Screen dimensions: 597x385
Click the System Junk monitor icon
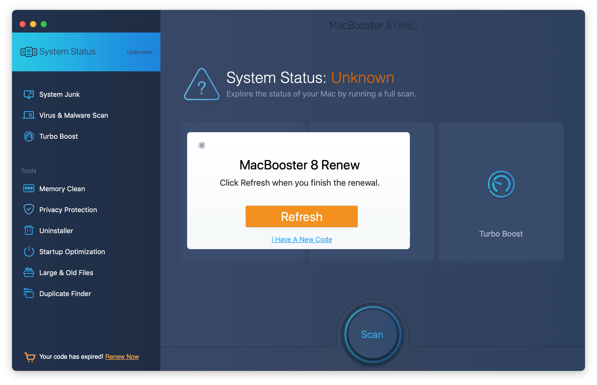click(29, 94)
